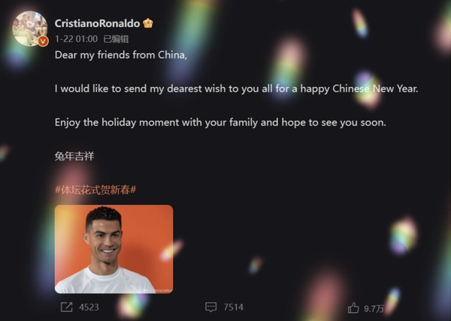The width and height of the screenshot is (451, 321).
Task: Click the 1-22 01:00 post timestamp
Action: point(76,39)
